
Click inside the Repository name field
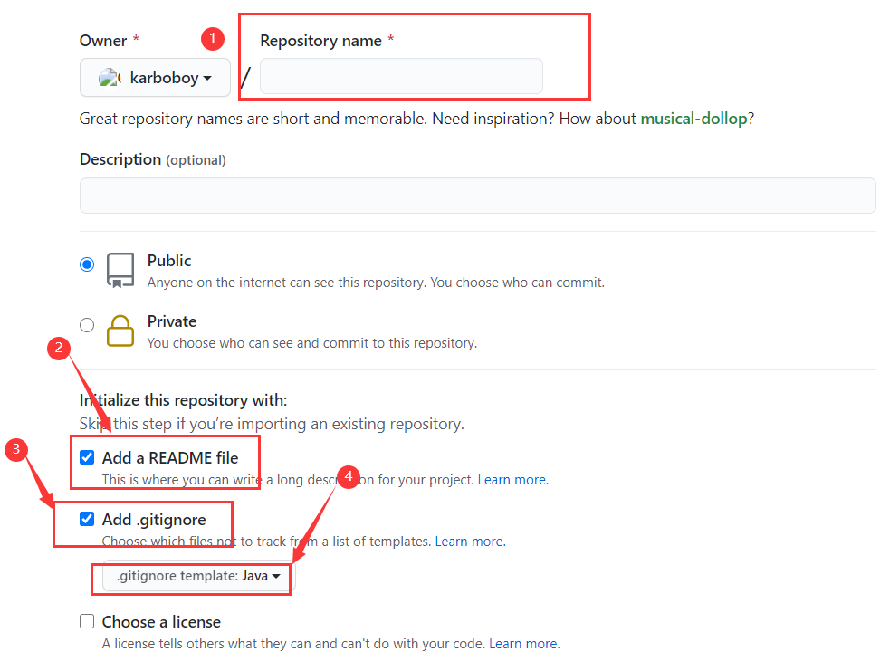pyautogui.click(x=399, y=76)
